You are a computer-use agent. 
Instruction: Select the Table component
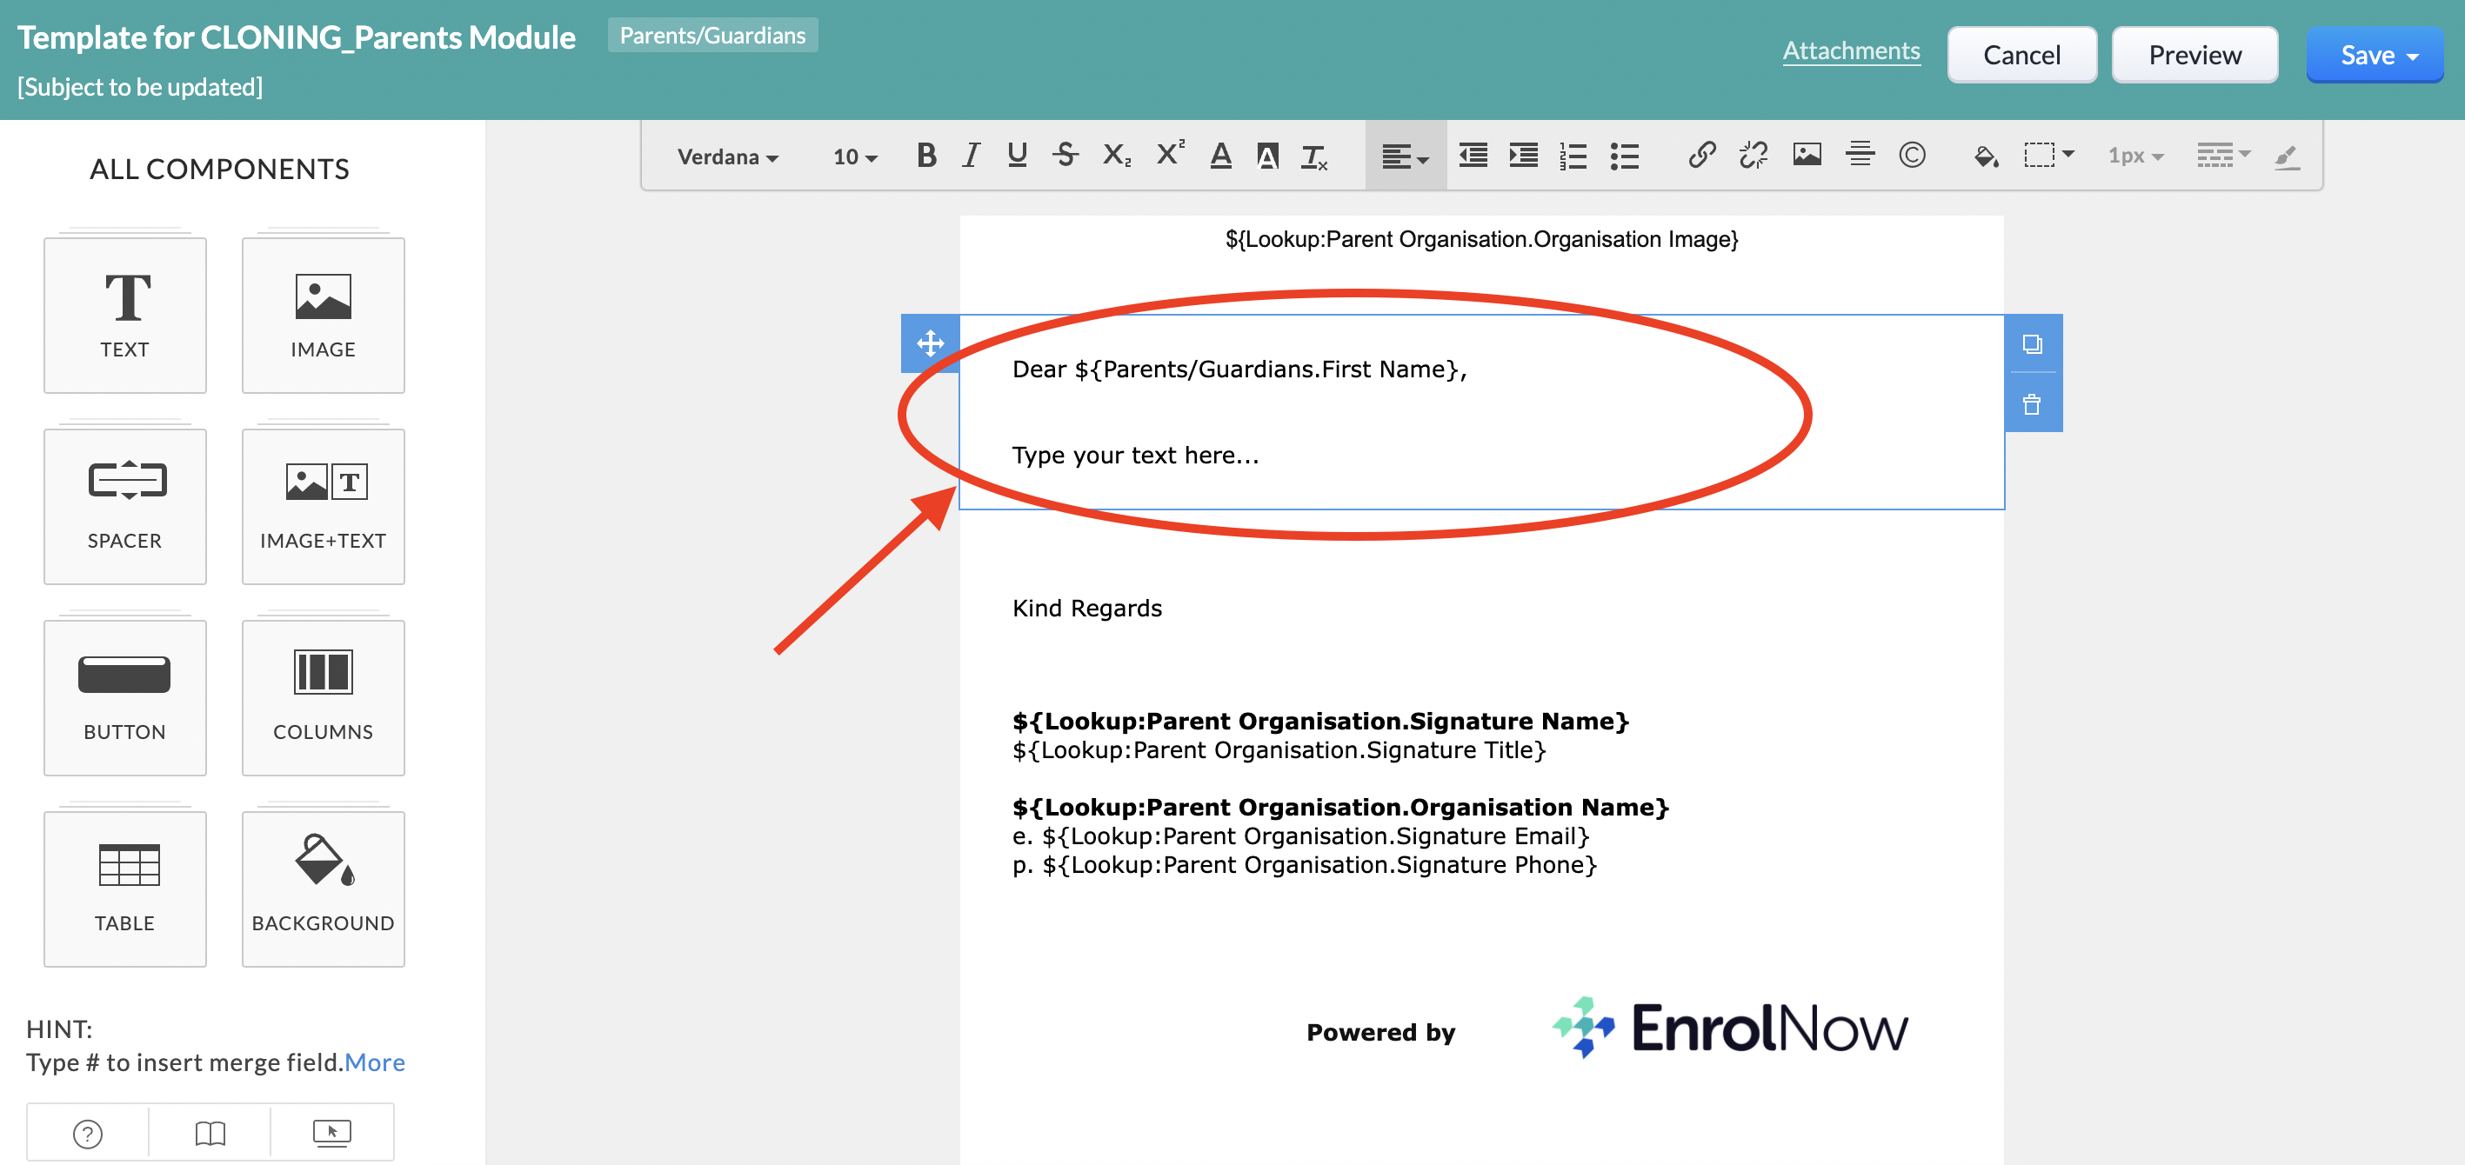click(x=124, y=888)
